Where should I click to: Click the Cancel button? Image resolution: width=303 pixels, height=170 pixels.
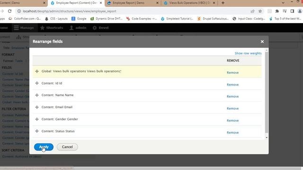point(67,147)
